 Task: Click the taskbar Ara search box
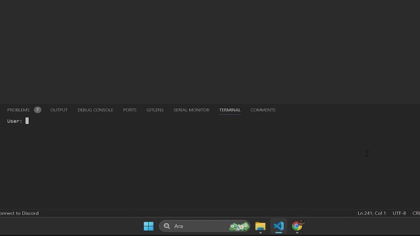click(205, 226)
